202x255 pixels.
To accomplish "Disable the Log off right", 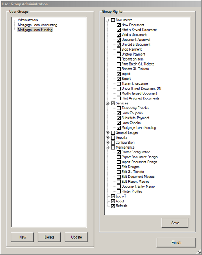I will 113,196.
